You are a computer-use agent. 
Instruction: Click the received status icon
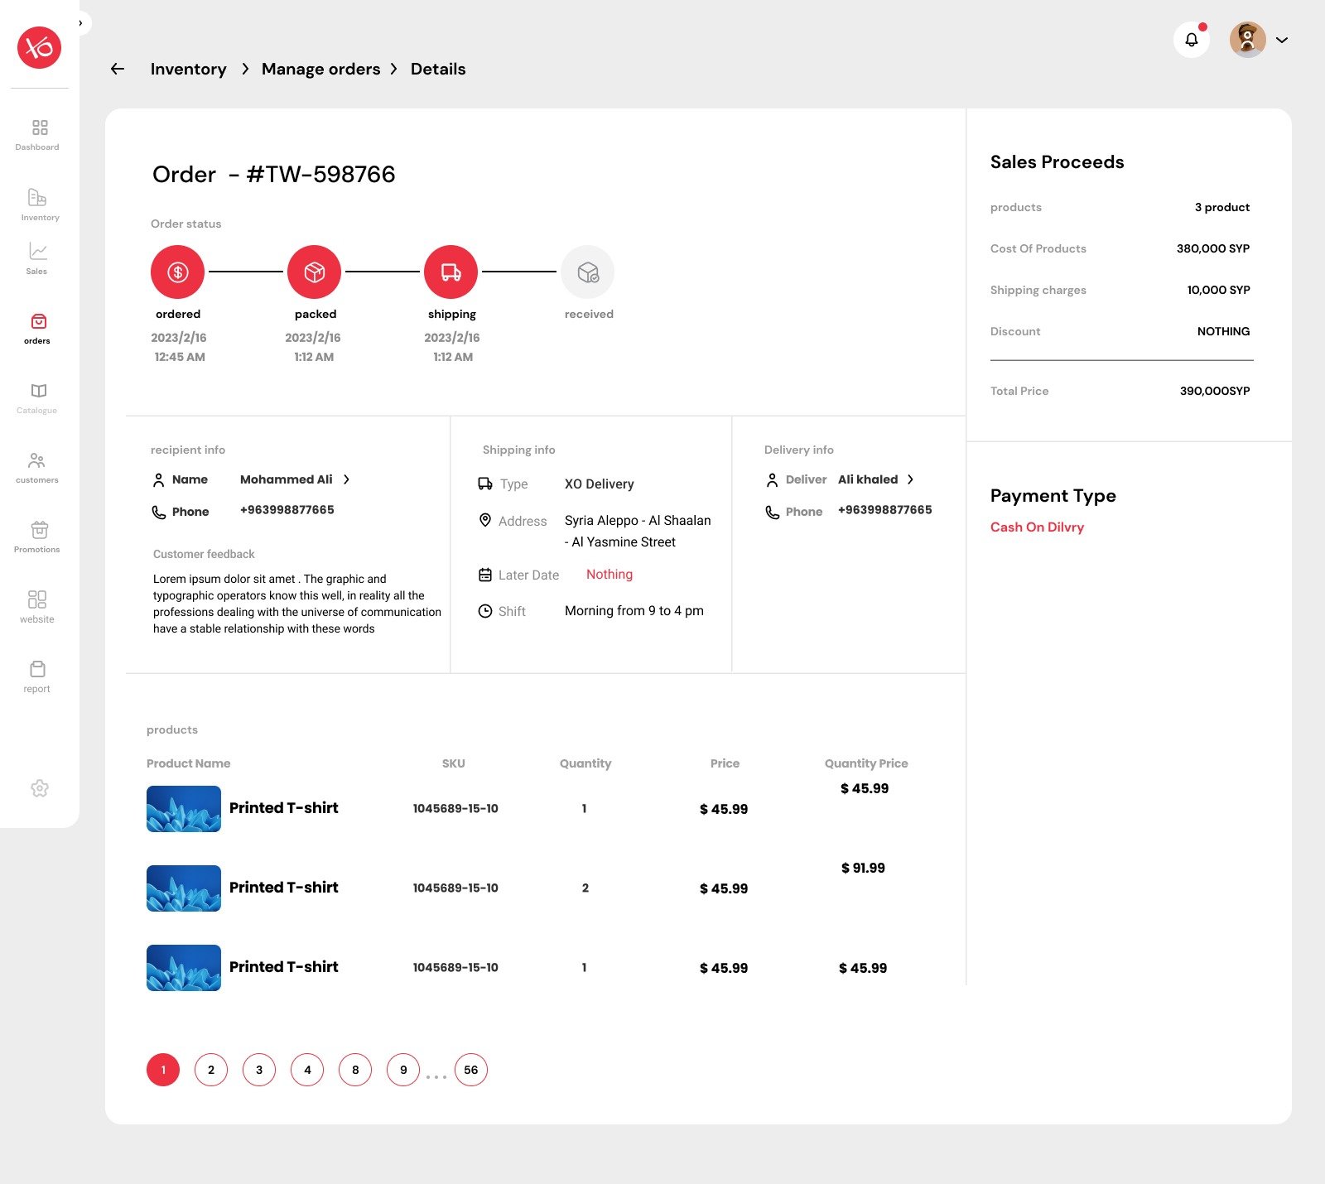click(587, 272)
